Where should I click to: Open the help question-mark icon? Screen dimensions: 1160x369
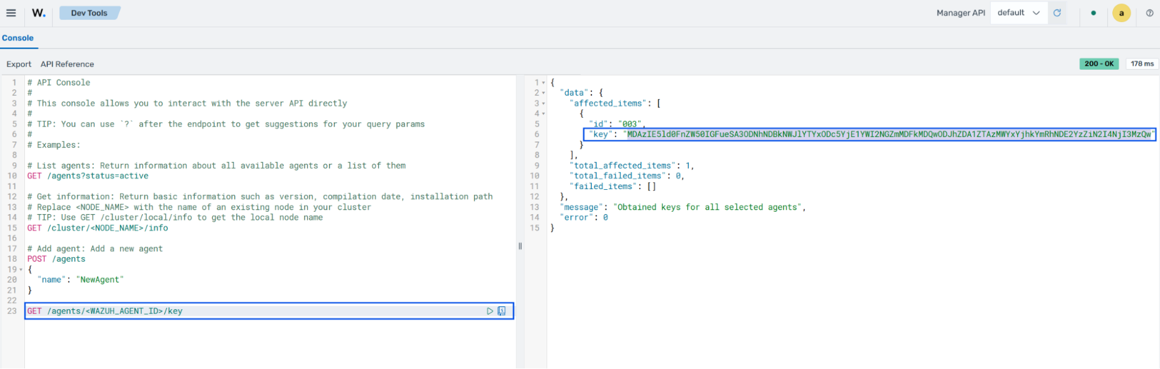(x=1150, y=13)
